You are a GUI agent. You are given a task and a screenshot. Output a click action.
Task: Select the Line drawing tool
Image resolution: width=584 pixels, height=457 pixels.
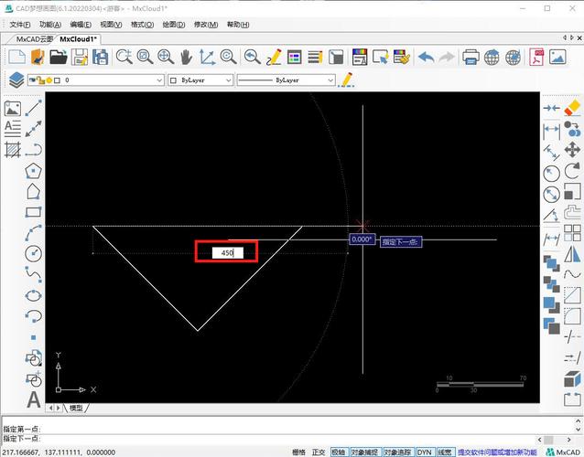pos(34,108)
